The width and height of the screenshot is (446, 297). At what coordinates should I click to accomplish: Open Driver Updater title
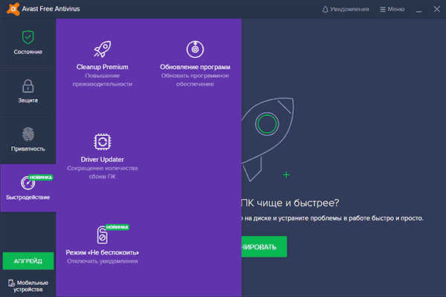tap(103, 160)
